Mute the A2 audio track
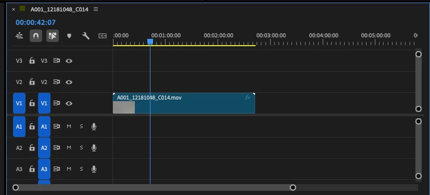This screenshot has height=195, width=430. tap(69, 148)
